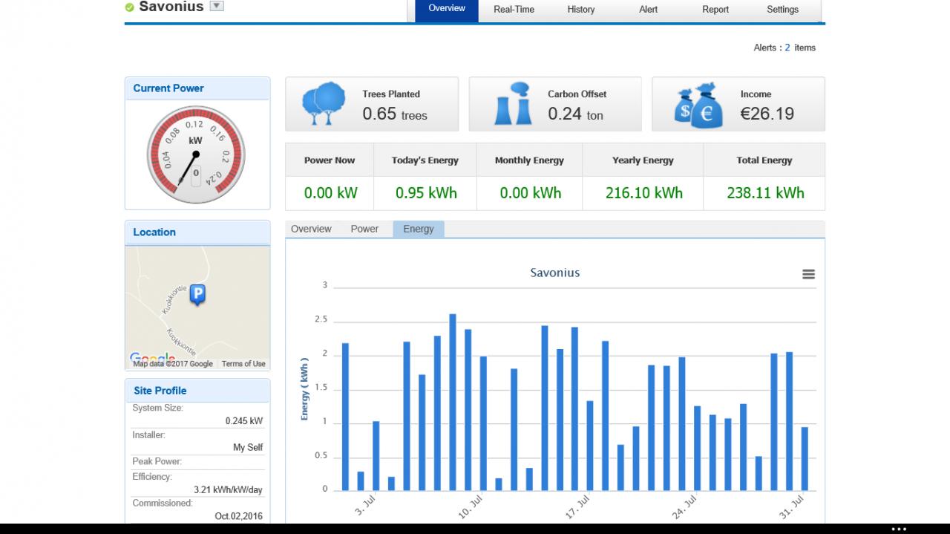This screenshot has width=950, height=534.
Task: Click the Location map thumbnail
Action: pos(197,307)
